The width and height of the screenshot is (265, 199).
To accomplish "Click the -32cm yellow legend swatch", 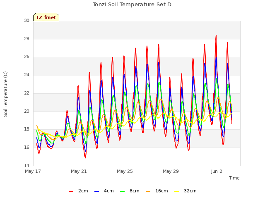I will pos(176,192).
